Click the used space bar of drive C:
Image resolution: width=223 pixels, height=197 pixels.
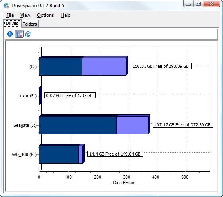pyautogui.click(x=61, y=67)
